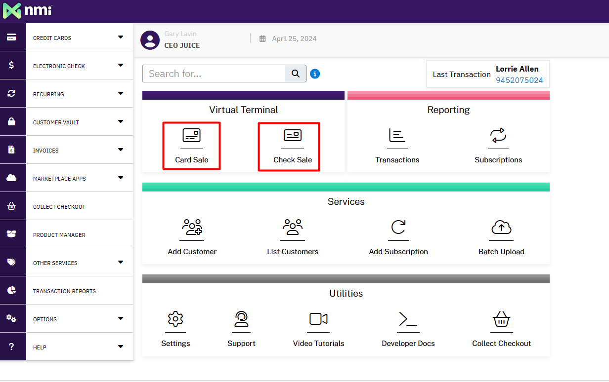Image resolution: width=609 pixels, height=382 pixels.
Task: Click the Lorrie Allen name
Action: click(517, 69)
